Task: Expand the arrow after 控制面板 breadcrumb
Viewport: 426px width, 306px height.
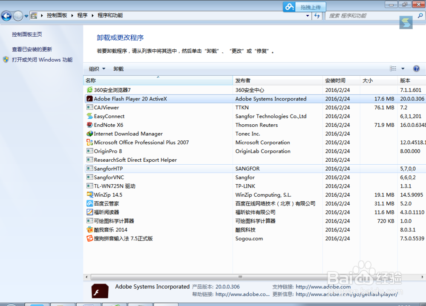Action: pyautogui.click(x=72, y=15)
